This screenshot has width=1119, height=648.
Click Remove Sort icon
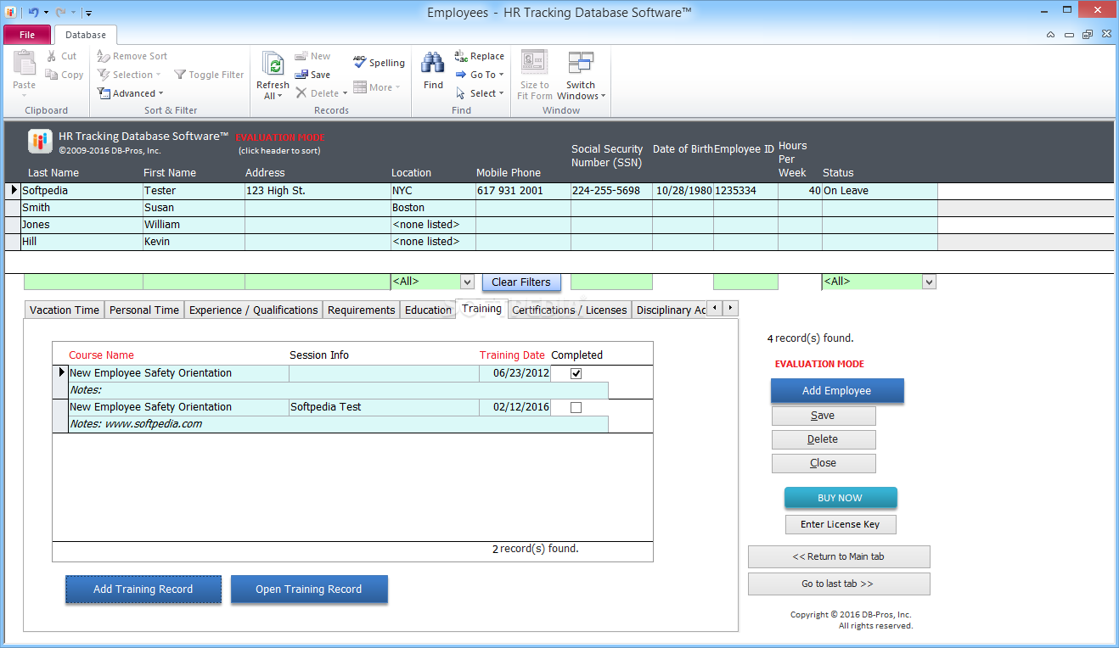pyautogui.click(x=104, y=56)
